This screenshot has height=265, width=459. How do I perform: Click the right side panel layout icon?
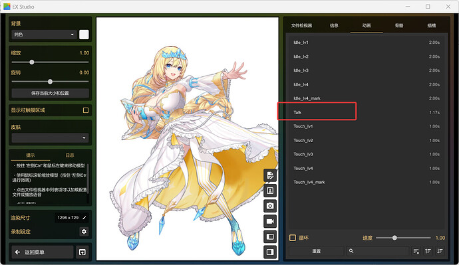pos(270,252)
